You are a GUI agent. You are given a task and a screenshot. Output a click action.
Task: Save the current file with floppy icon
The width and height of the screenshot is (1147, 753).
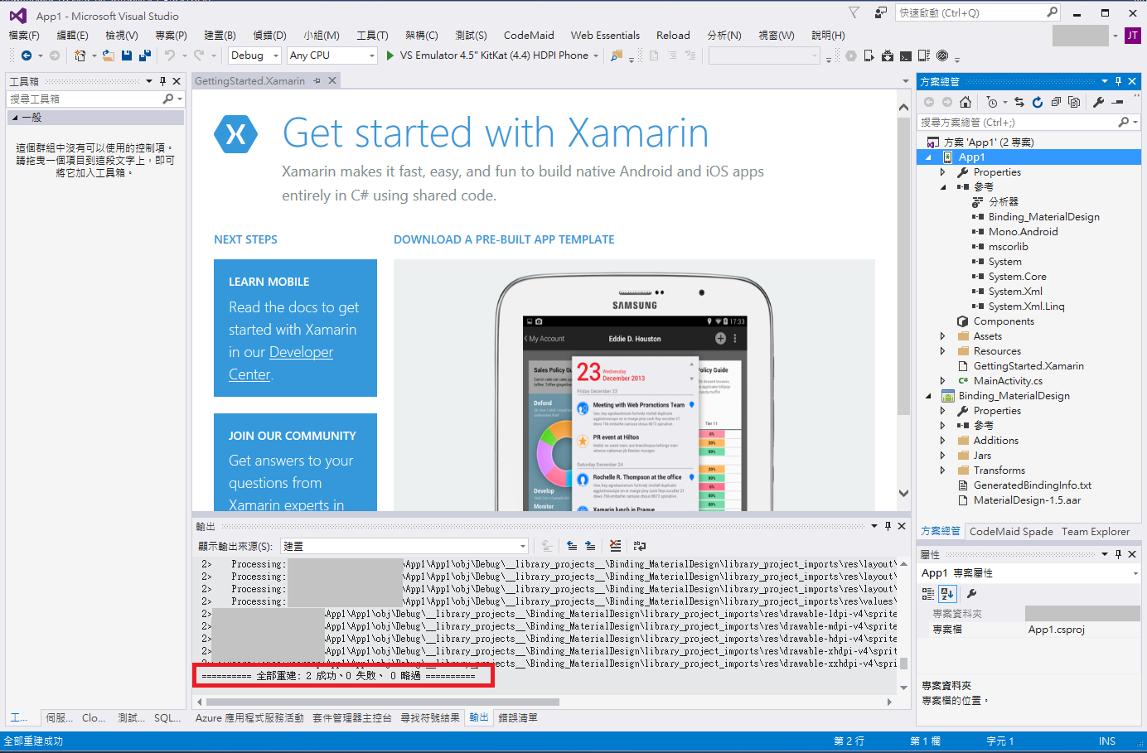pyautogui.click(x=127, y=56)
